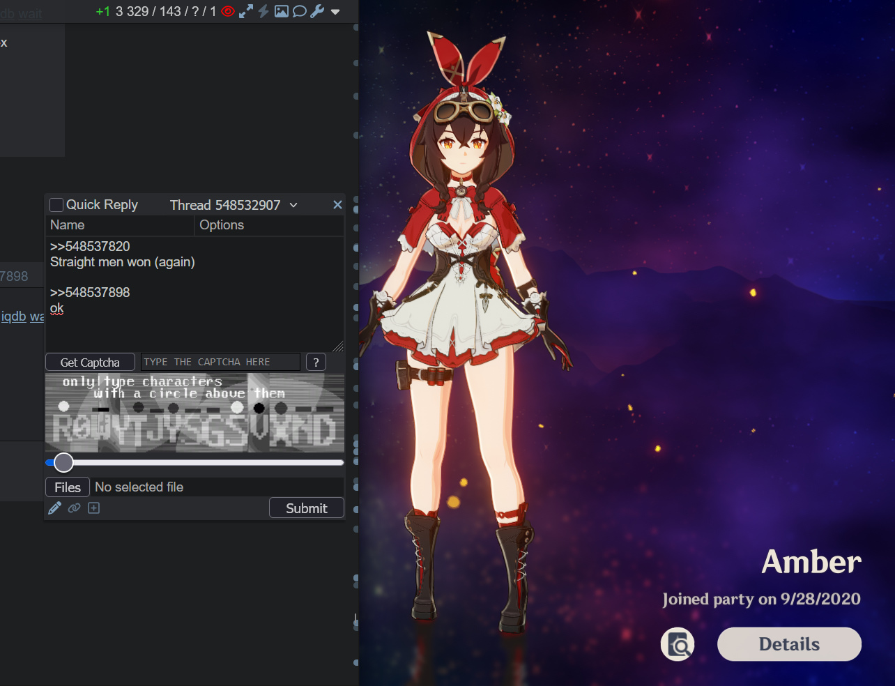The height and width of the screenshot is (686, 895).
Task: Click the 'Quick Reply' title text
Action: click(102, 205)
